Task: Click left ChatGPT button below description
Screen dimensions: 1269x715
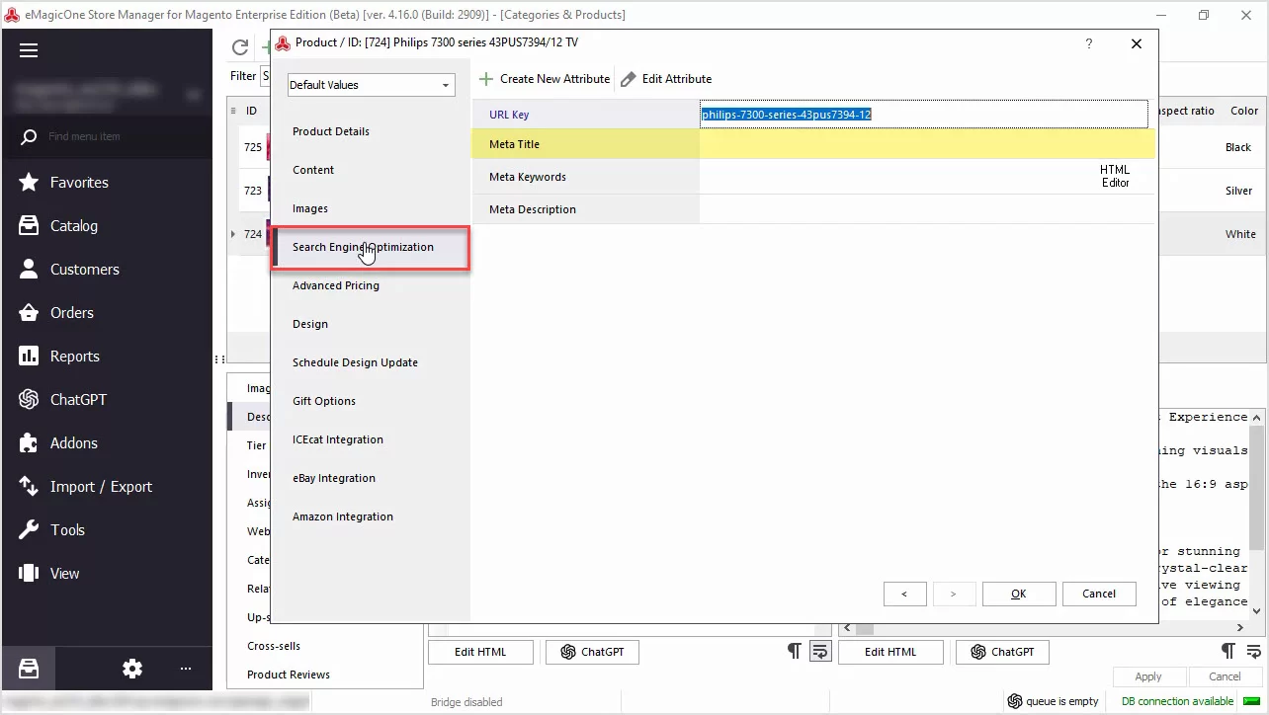Action: point(592,652)
